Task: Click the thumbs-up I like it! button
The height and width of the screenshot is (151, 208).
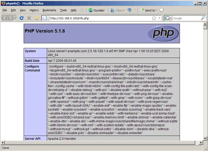Action: coord(118,10)
